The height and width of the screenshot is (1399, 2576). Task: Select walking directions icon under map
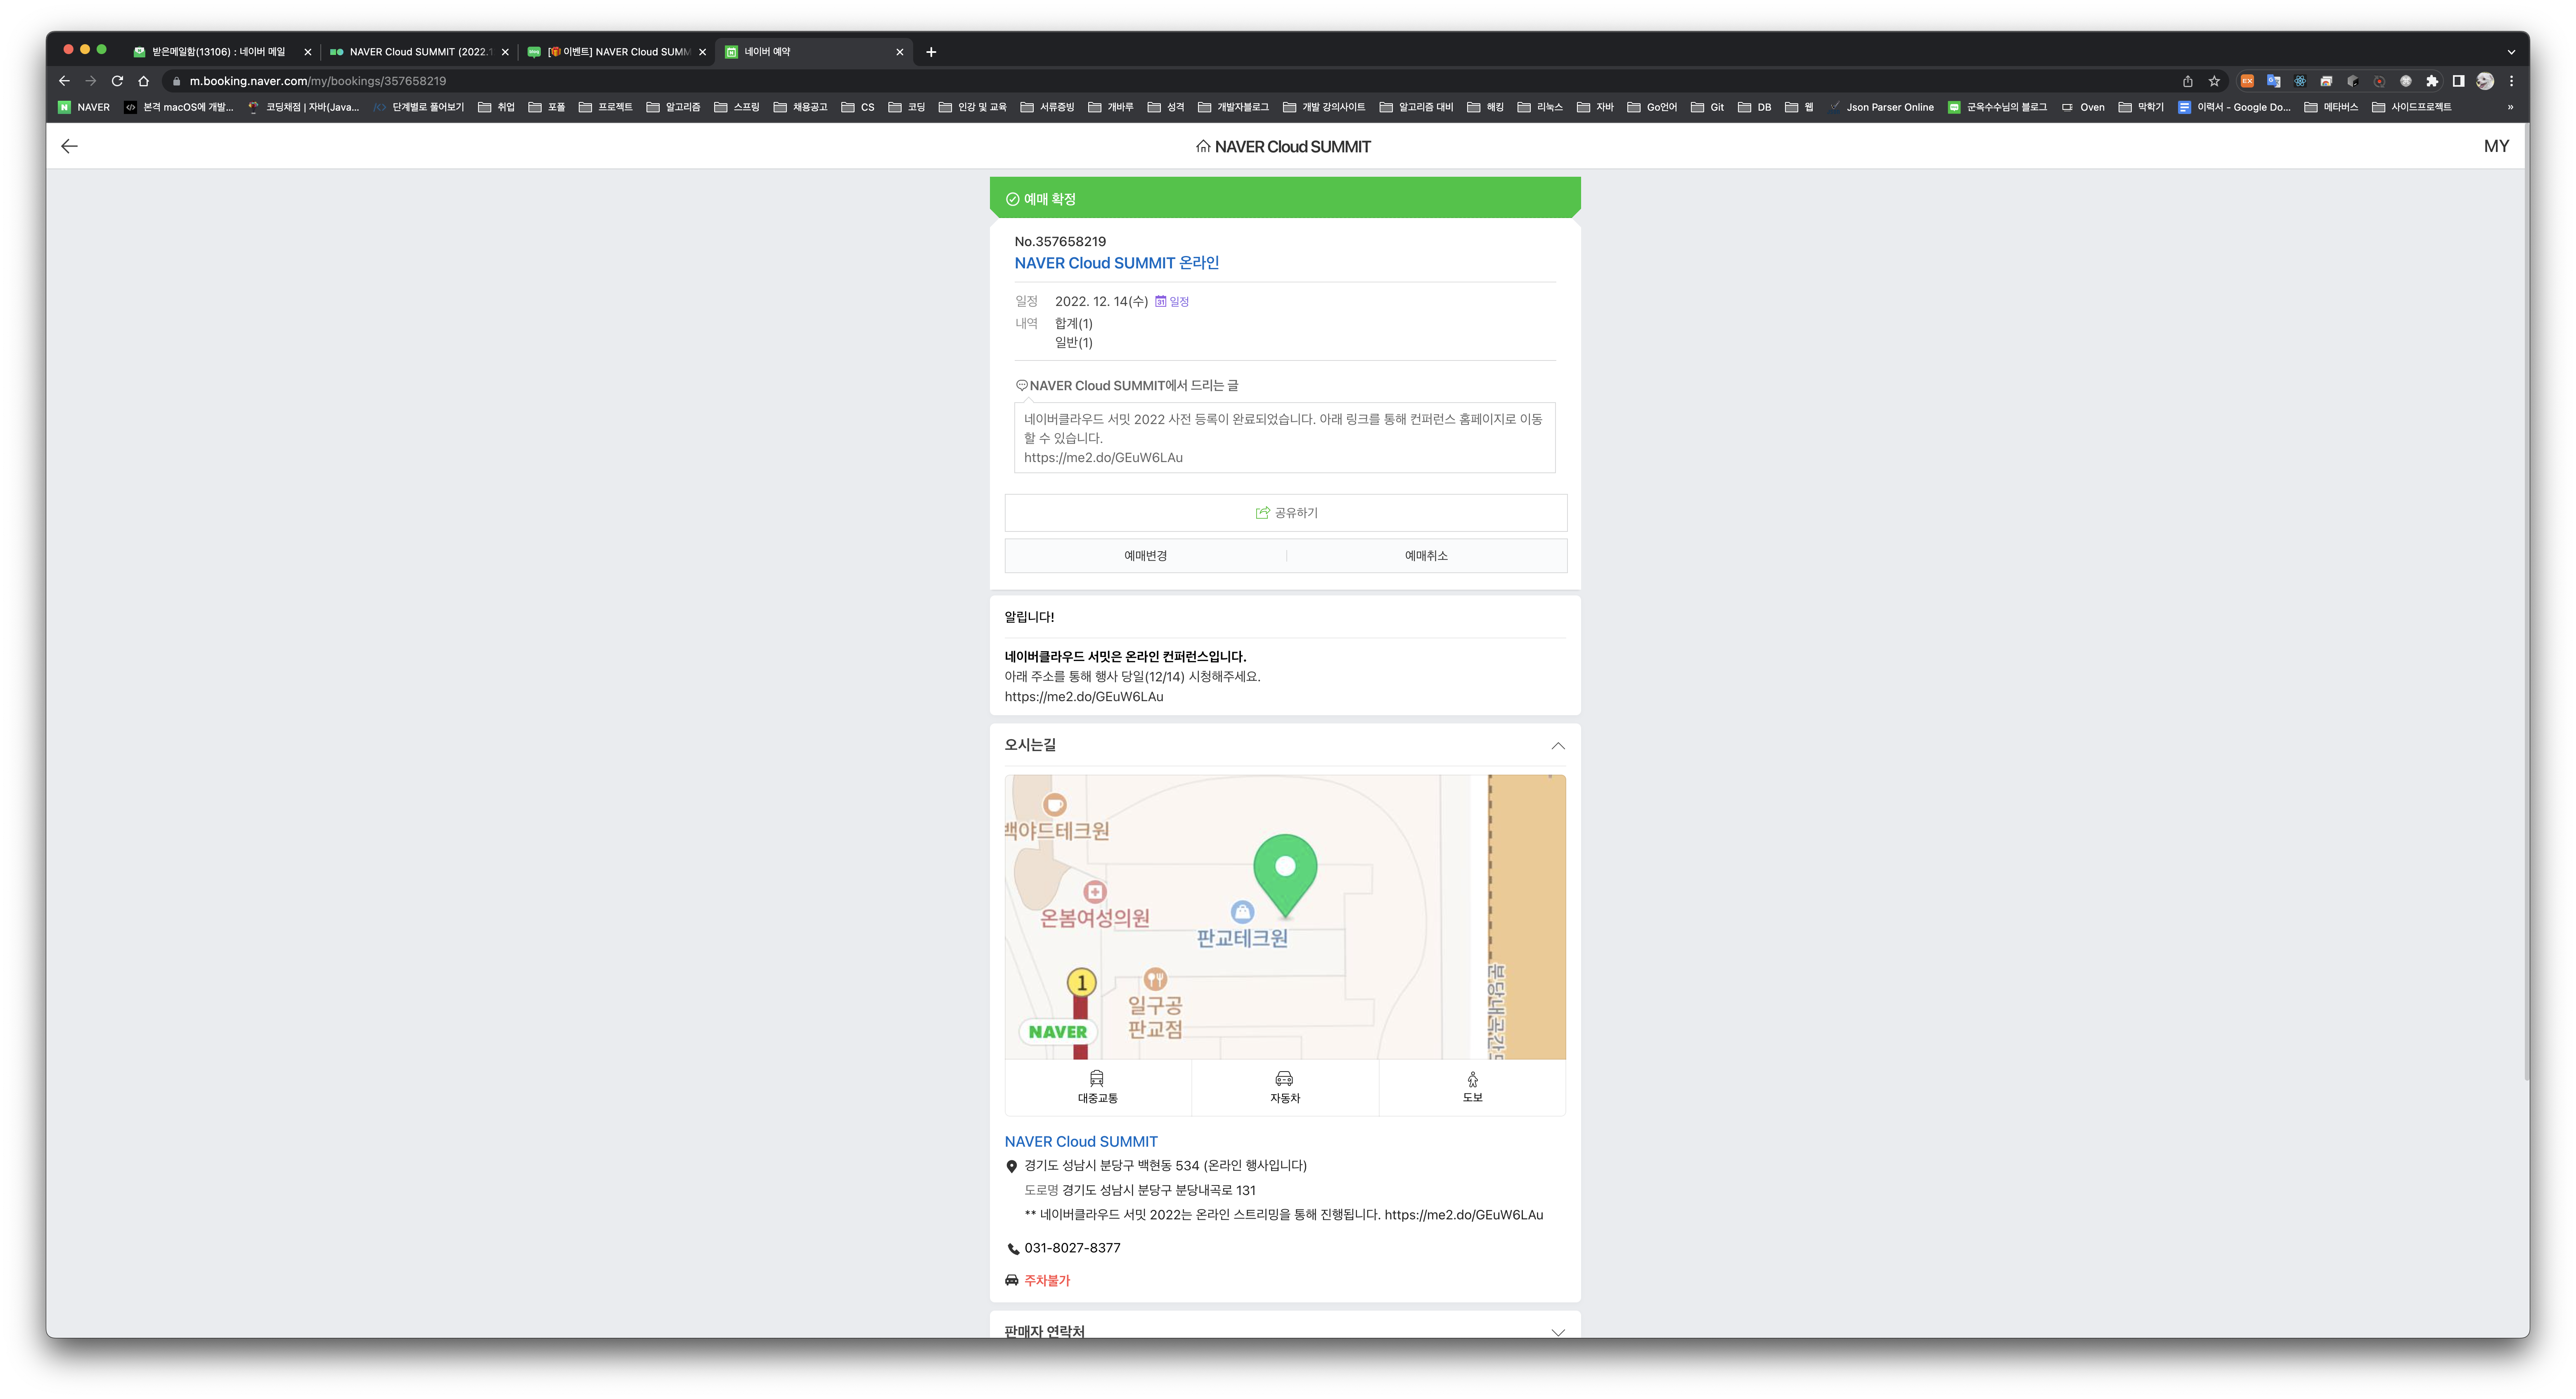click(x=1472, y=1078)
